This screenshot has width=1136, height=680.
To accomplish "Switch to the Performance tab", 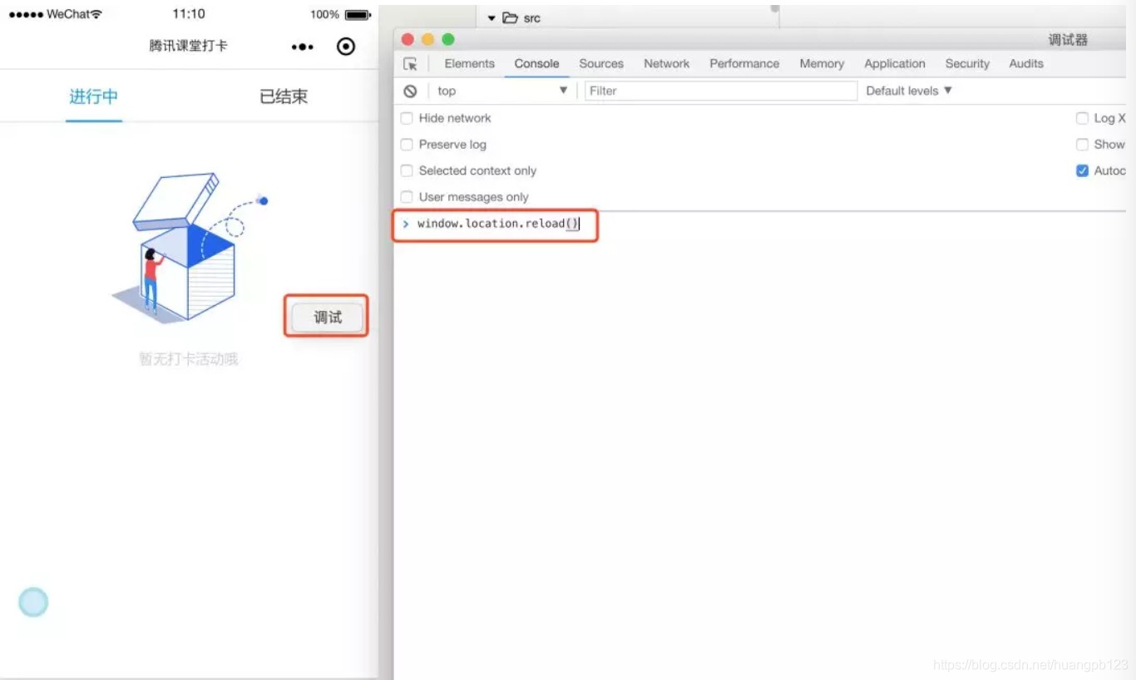I will 744,64.
